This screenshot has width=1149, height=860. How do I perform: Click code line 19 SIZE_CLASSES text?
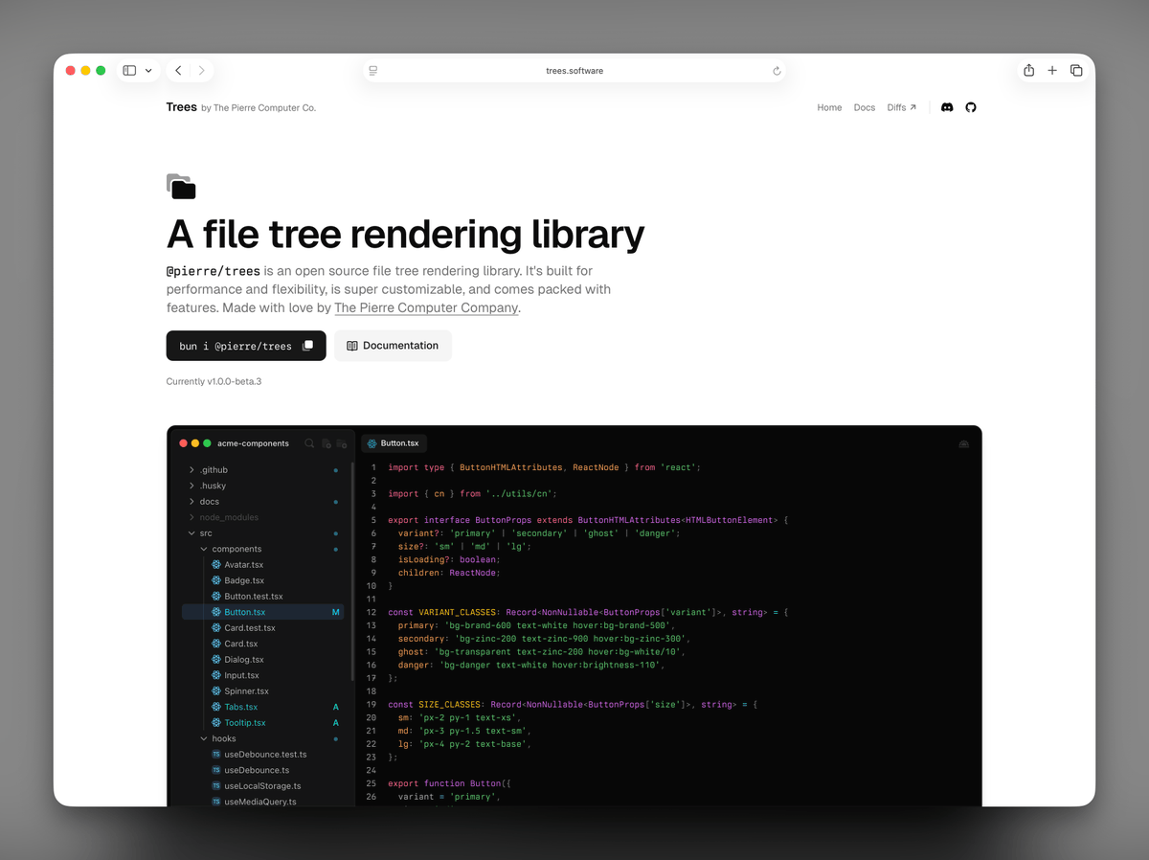tap(449, 704)
